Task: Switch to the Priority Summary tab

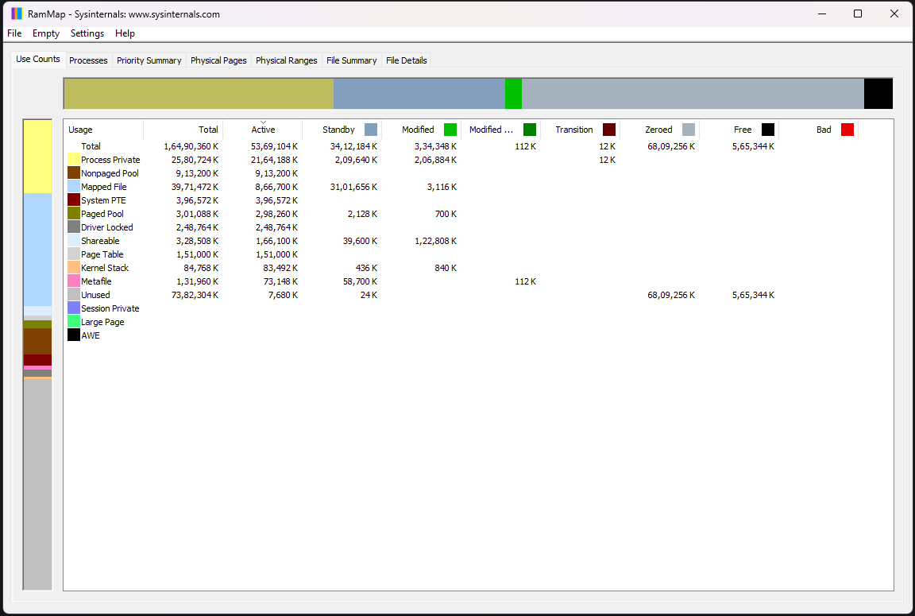Action: [149, 60]
